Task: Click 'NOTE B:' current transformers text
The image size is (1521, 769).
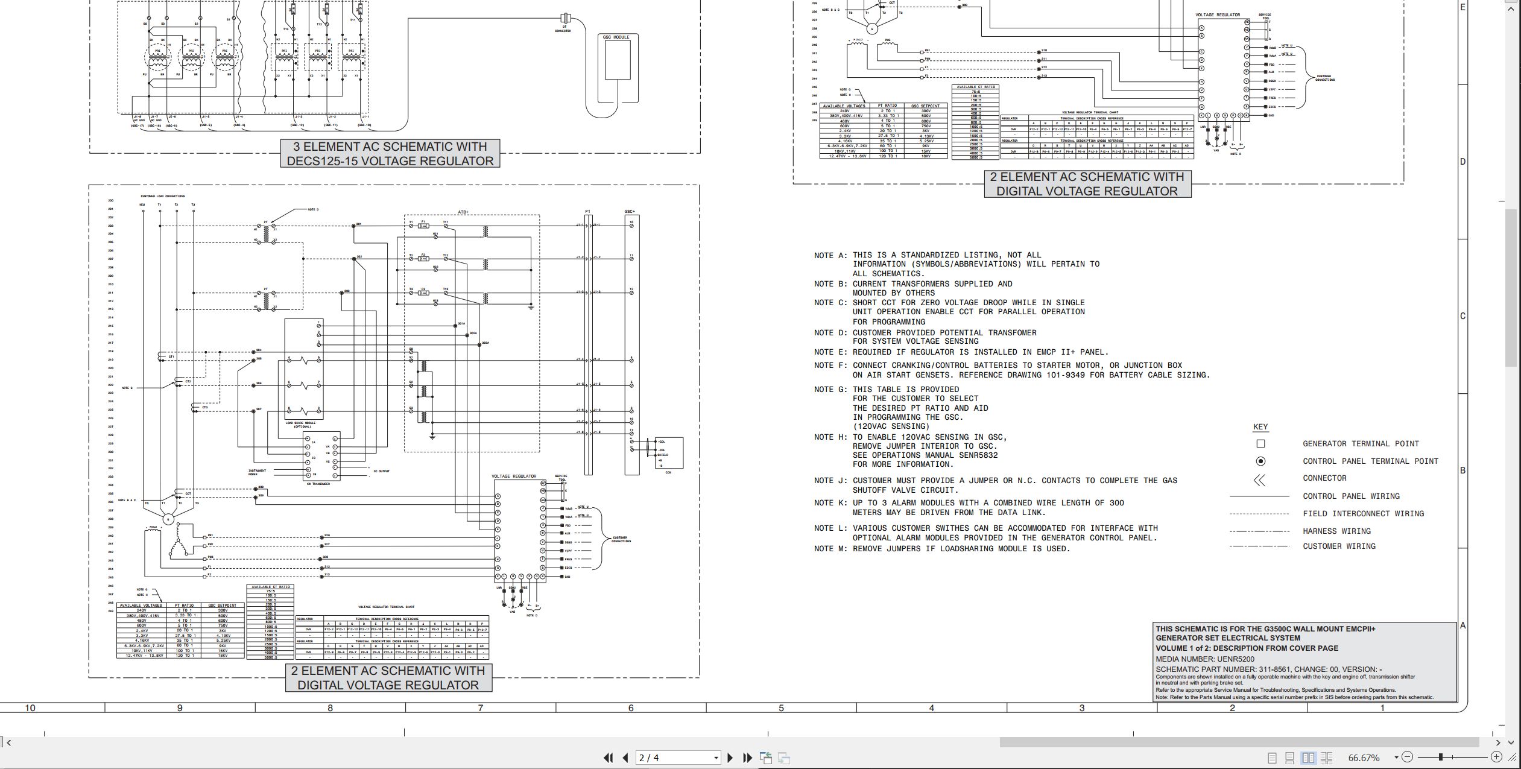Action: tap(914, 288)
